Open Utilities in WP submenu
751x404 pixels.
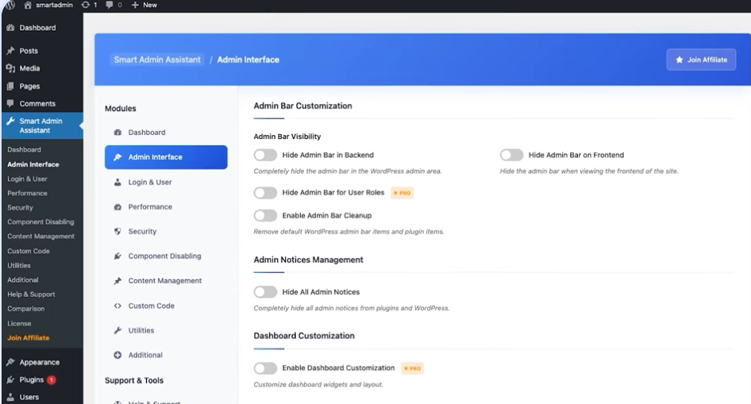(19, 265)
